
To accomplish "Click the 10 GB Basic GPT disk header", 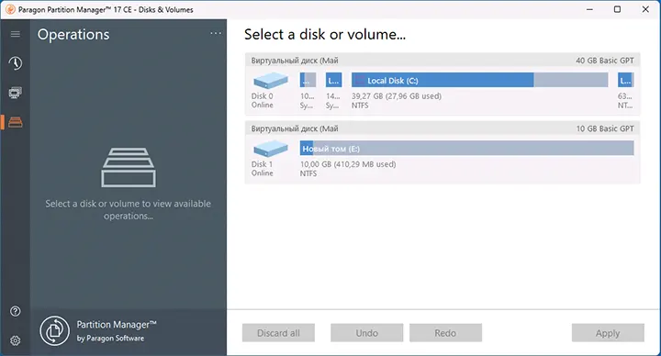I will (443, 128).
